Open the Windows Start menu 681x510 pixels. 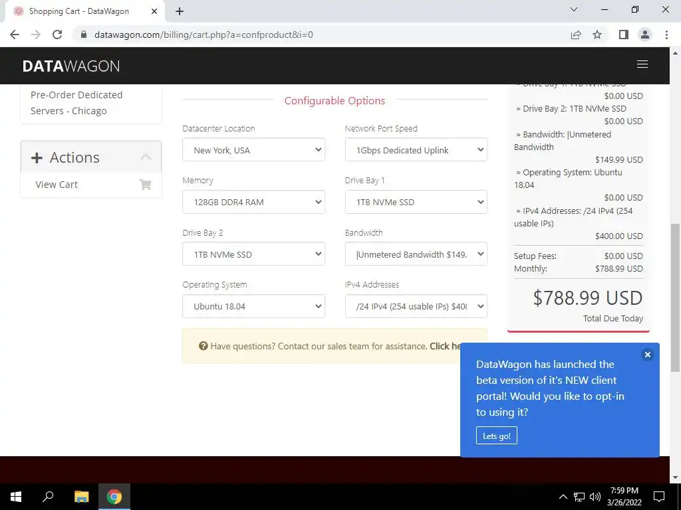coord(16,497)
